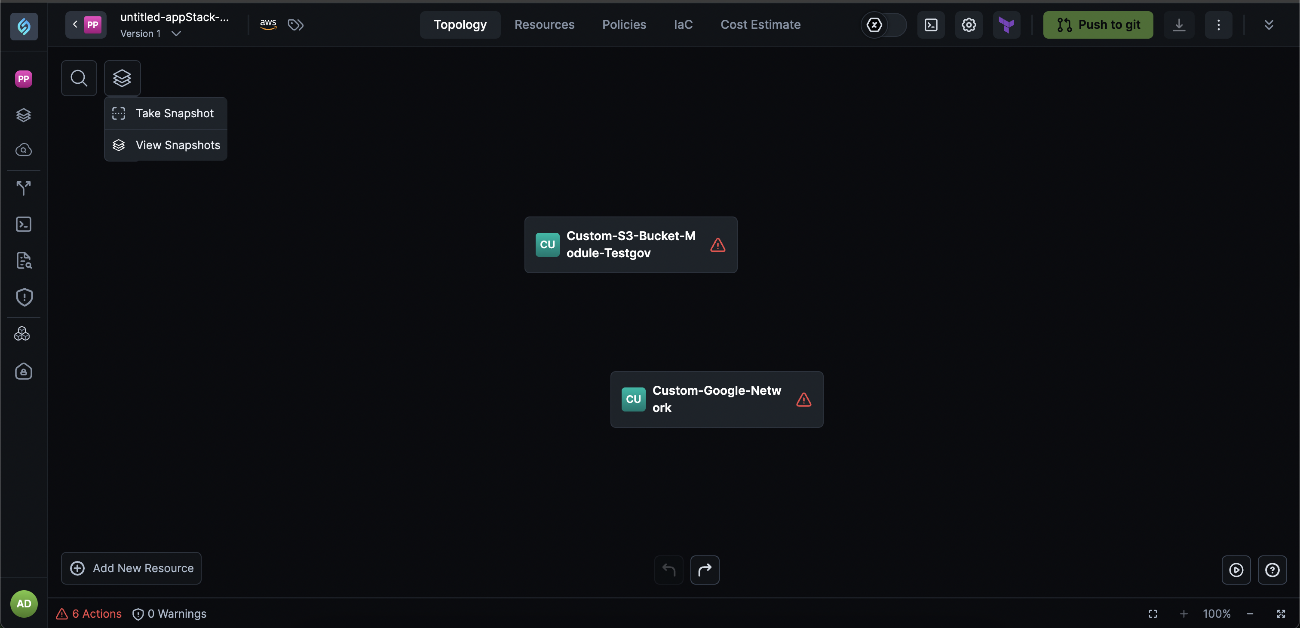Viewport: 1300px width, 628px height.
Task: Open the three-dot more options menu
Action: pos(1218,25)
